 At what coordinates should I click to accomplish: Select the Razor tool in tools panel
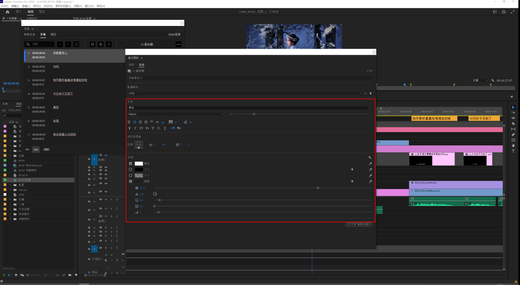tap(513, 124)
